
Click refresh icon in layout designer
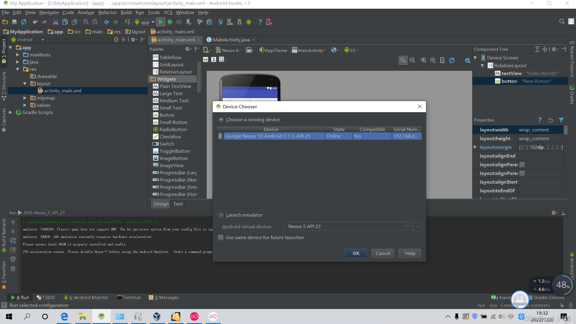point(451,60)
